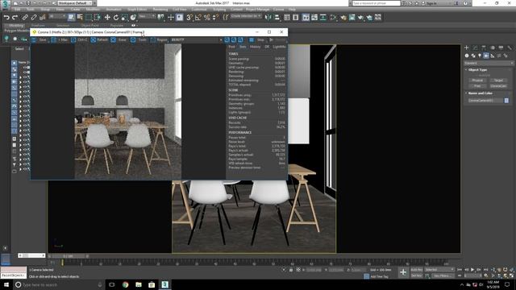Click the Free camera button
The image size is (516, 290).
click(477, 86)
